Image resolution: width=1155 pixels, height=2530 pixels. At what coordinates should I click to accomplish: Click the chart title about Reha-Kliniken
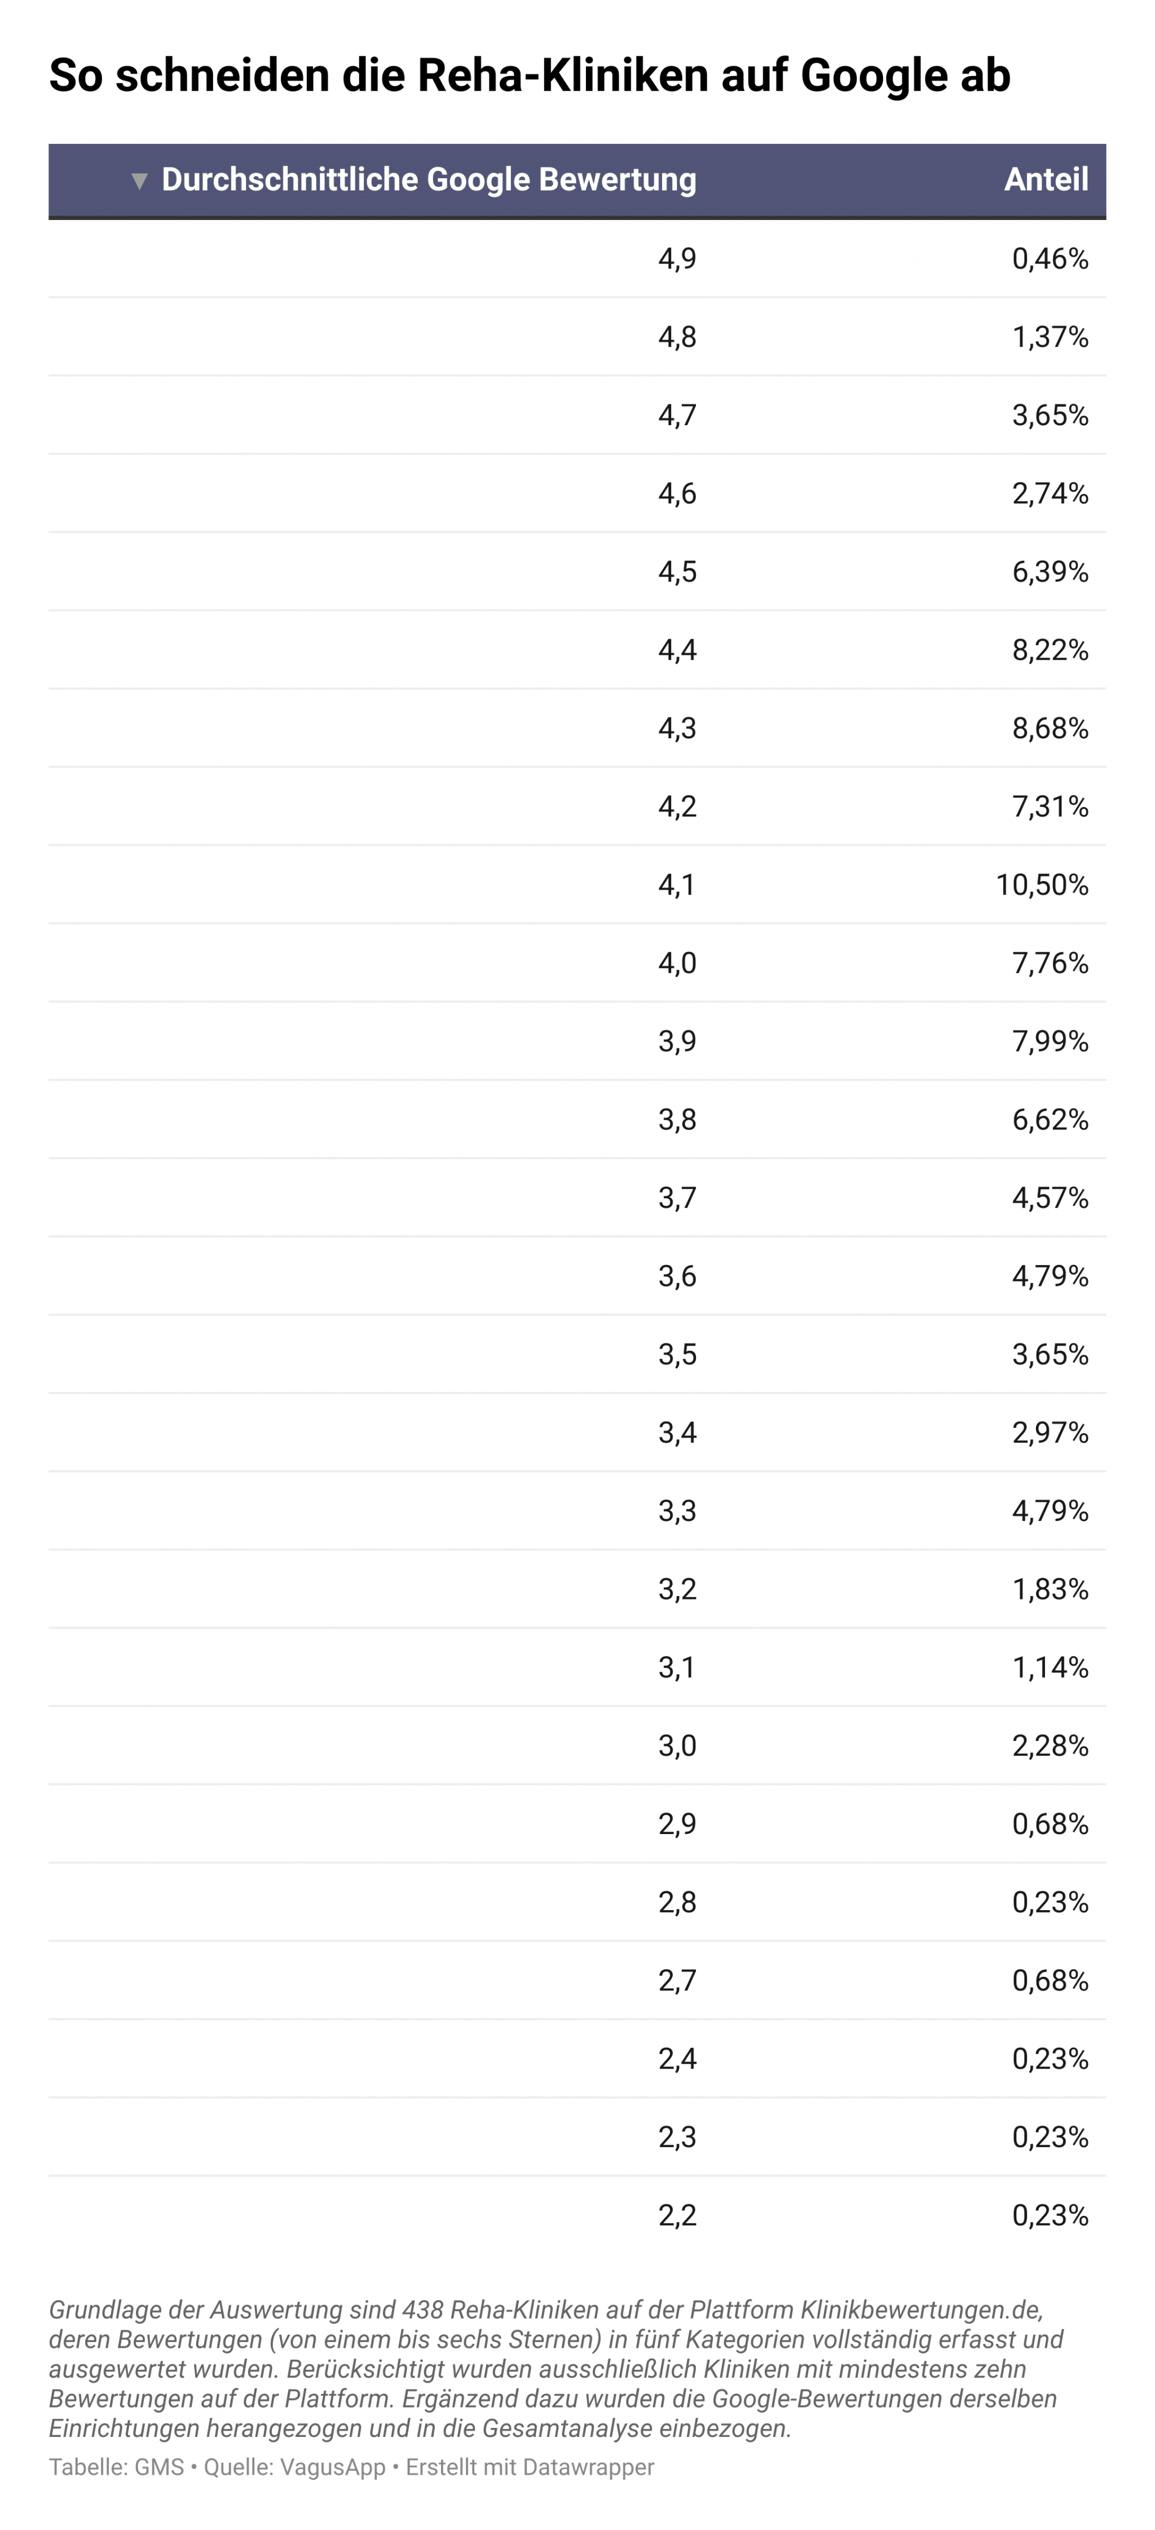click(x=530, y=76)
